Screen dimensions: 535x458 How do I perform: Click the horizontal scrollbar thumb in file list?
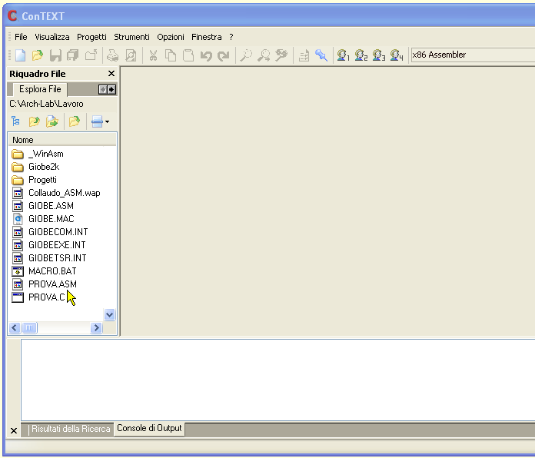(30, 328)
